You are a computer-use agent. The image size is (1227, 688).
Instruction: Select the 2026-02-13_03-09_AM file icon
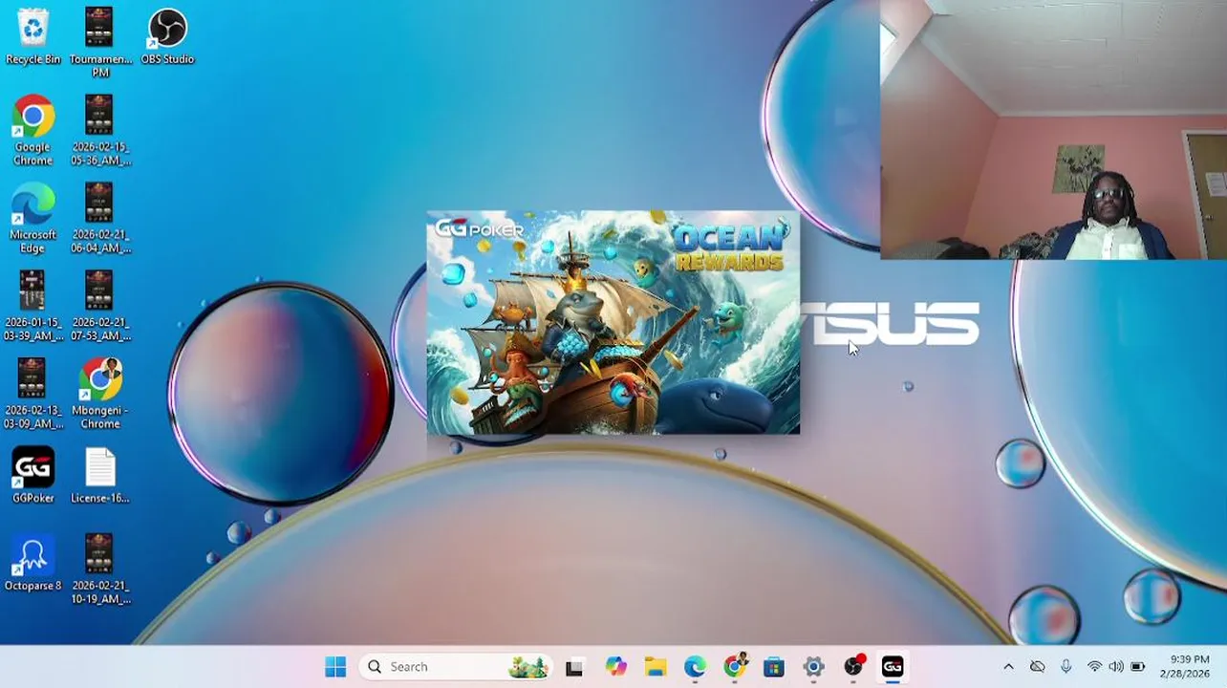(32, 394)
